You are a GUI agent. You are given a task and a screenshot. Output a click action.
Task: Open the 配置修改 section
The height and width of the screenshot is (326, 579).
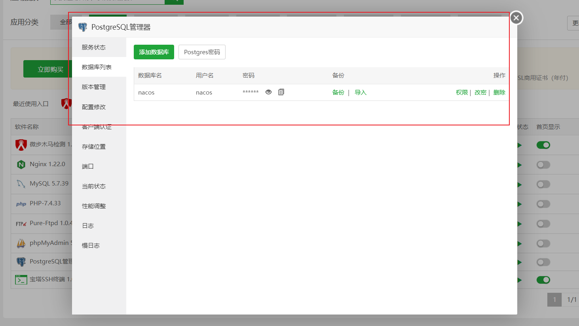(x=99, y=107)
